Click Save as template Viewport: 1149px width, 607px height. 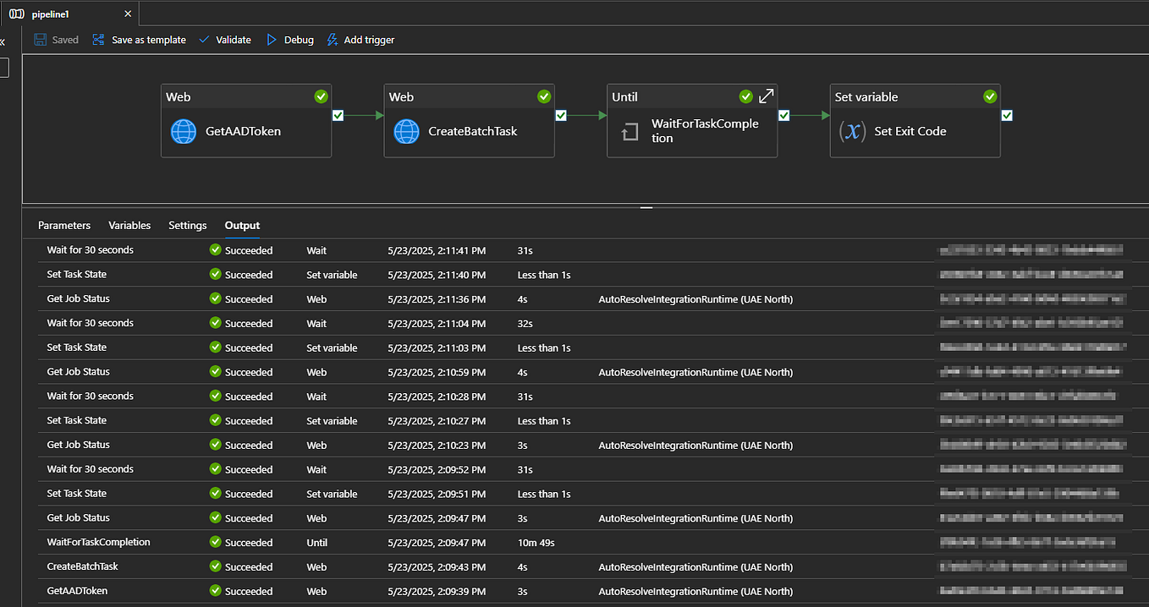point(138,39)
